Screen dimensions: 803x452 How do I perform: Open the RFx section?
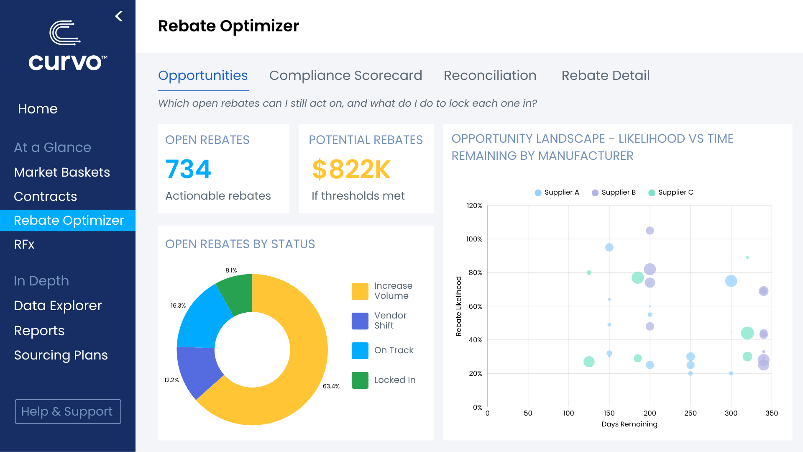point(24,244)
